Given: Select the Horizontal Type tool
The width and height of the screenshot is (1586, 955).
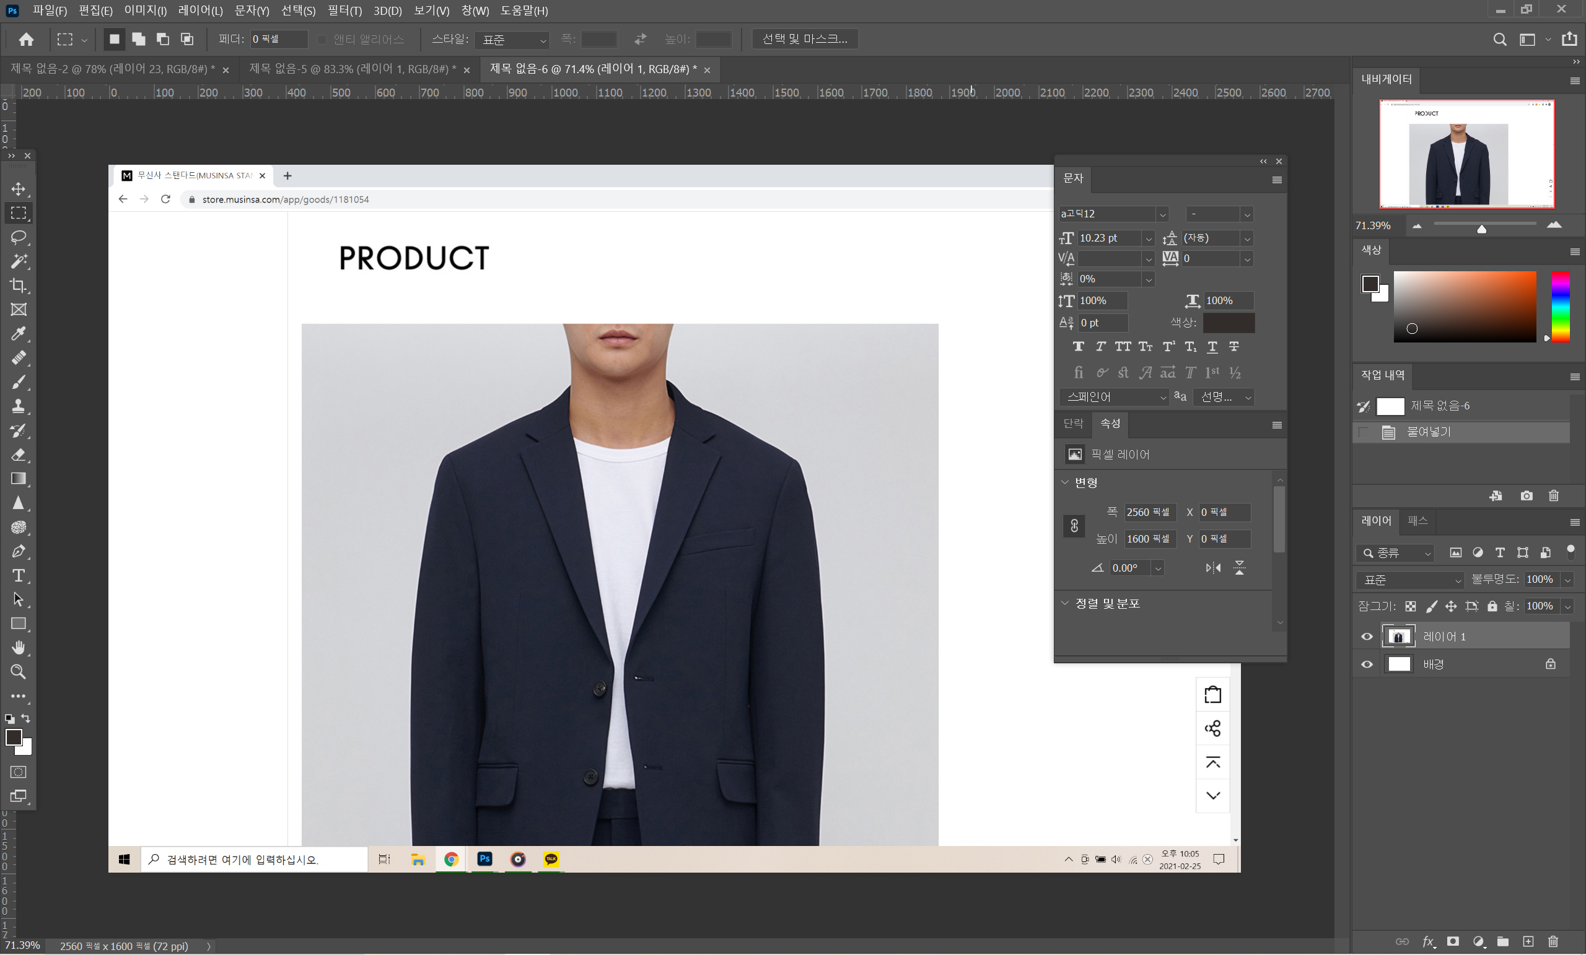Looking at the screenshot, I should [x=18, y=575].
